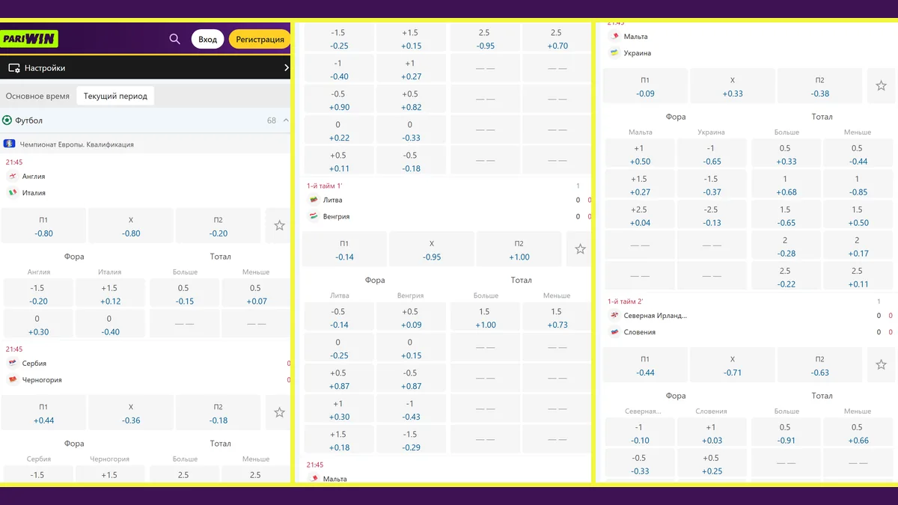The image size is (898, 505).
Task: Toggle the favorite star for Литва–Венгрия
Action: 580,249
